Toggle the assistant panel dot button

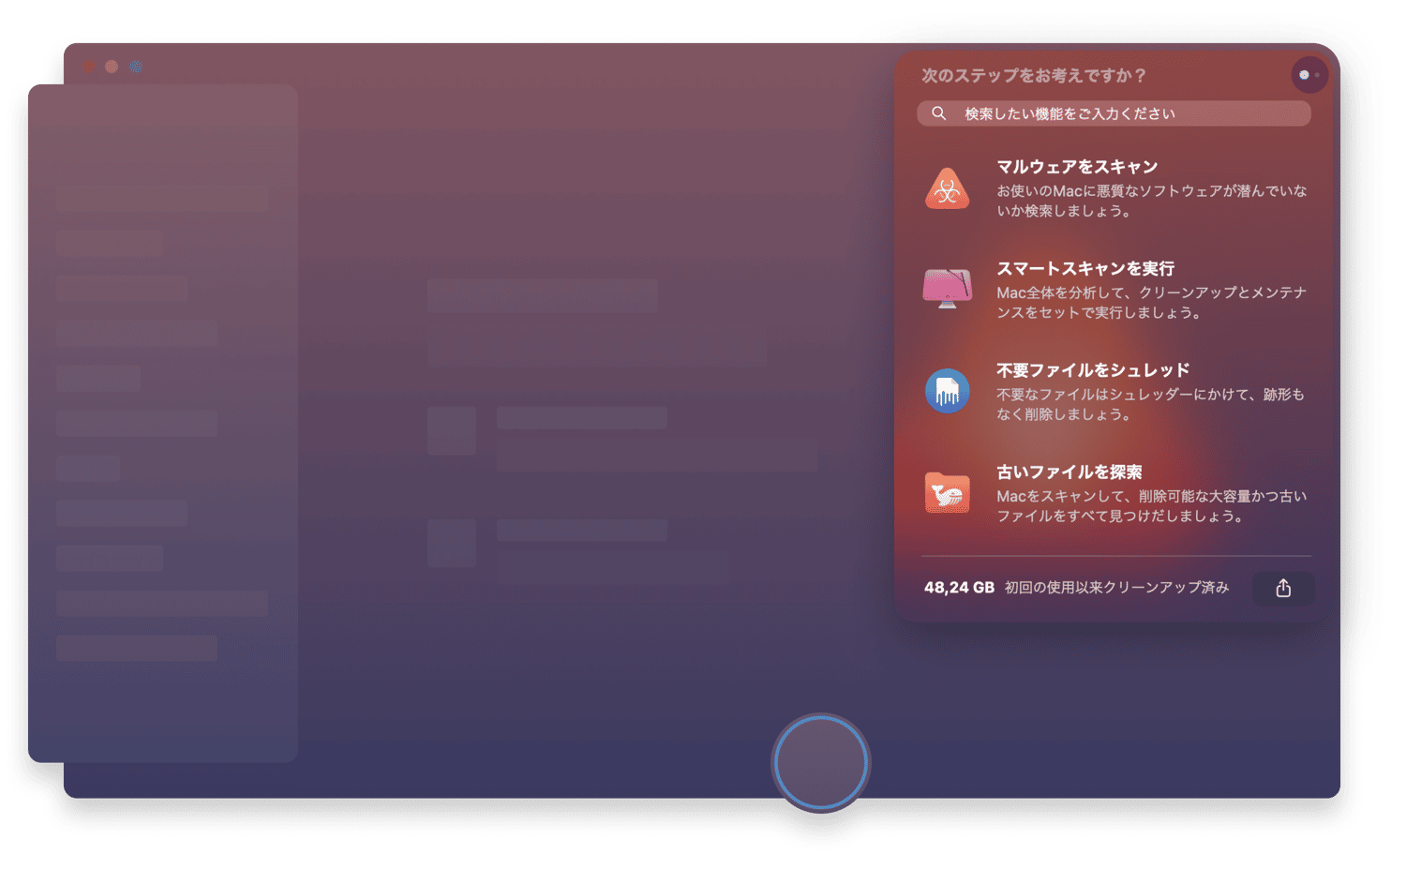1309,75
